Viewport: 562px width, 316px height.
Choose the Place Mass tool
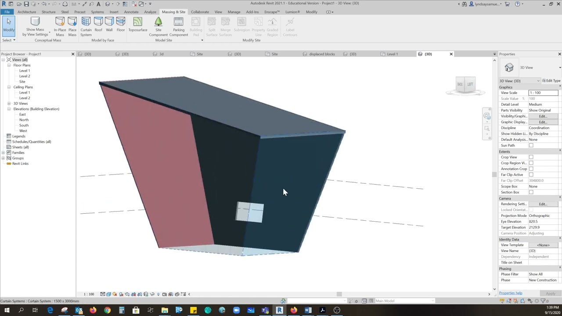[72, 27]
